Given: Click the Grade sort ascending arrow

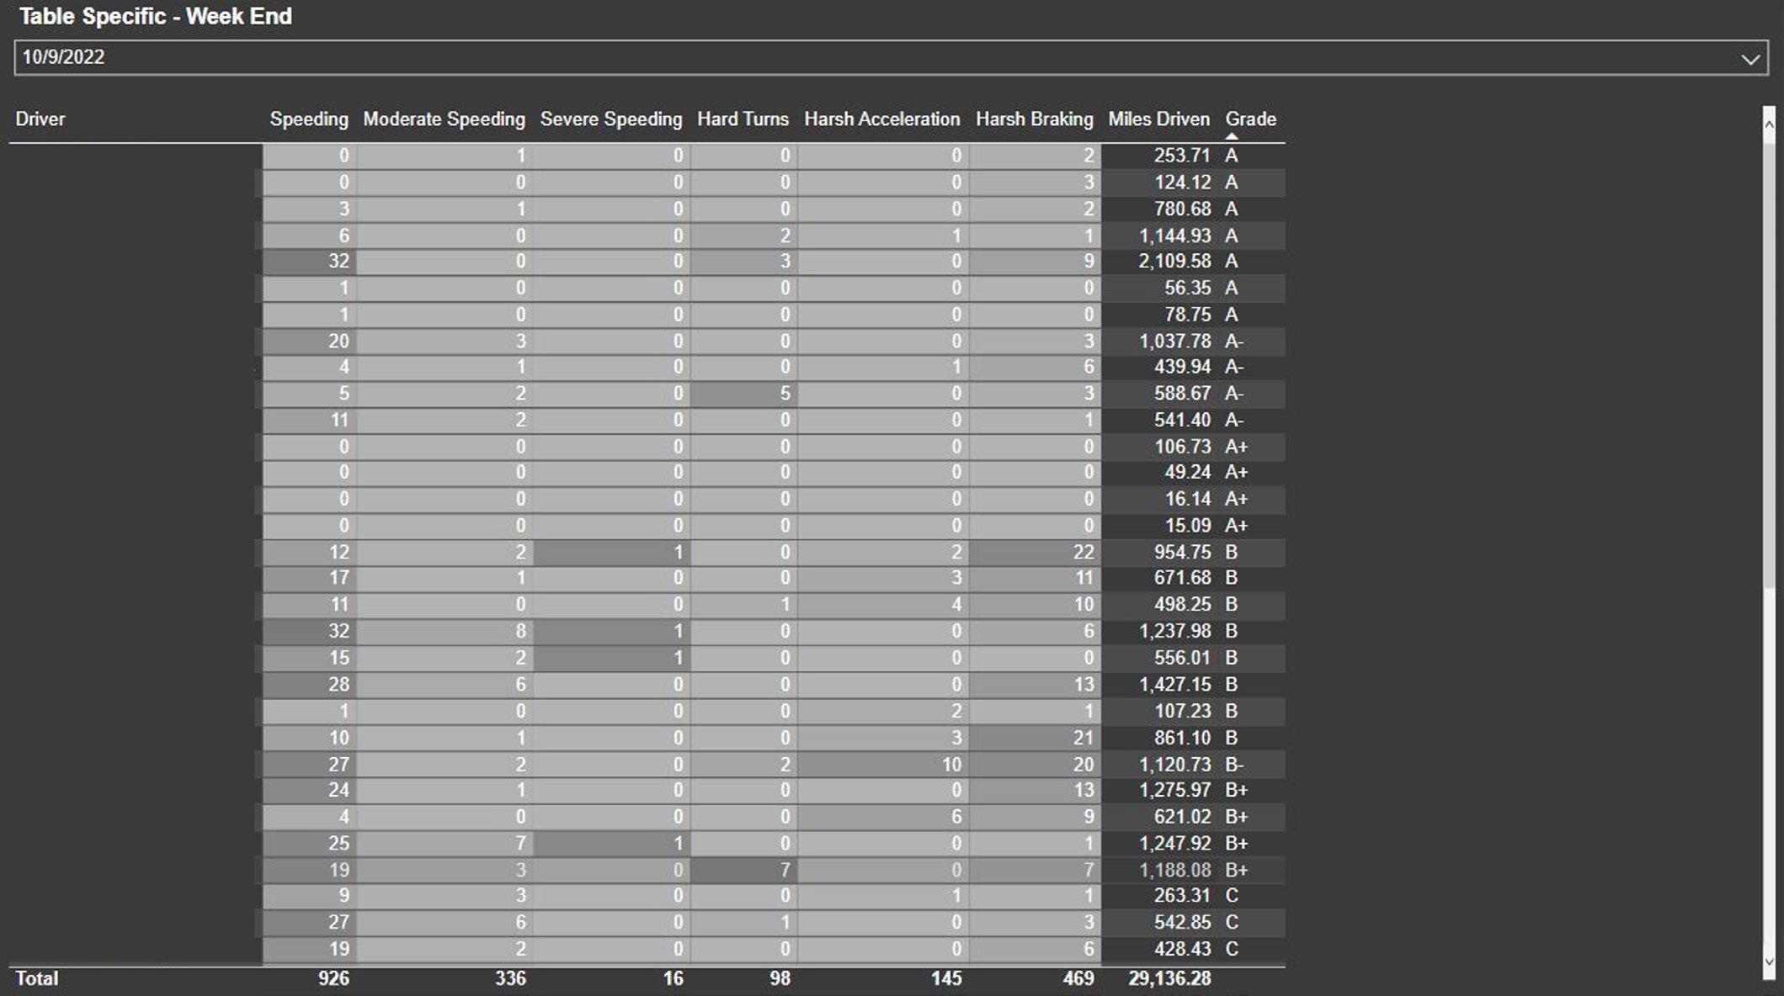Looking at the screenshot, I should pos(1232,135).
